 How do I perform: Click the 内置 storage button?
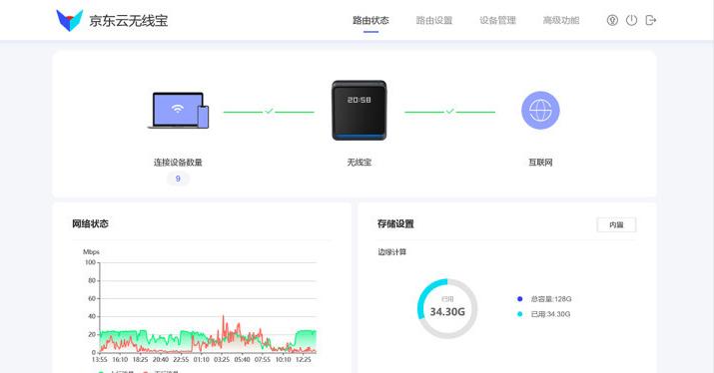[x=616, y=224]
